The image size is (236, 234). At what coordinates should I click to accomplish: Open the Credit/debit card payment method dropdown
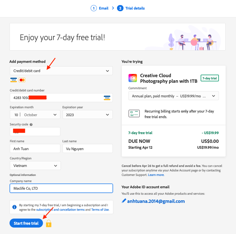(x=61, y=71)
